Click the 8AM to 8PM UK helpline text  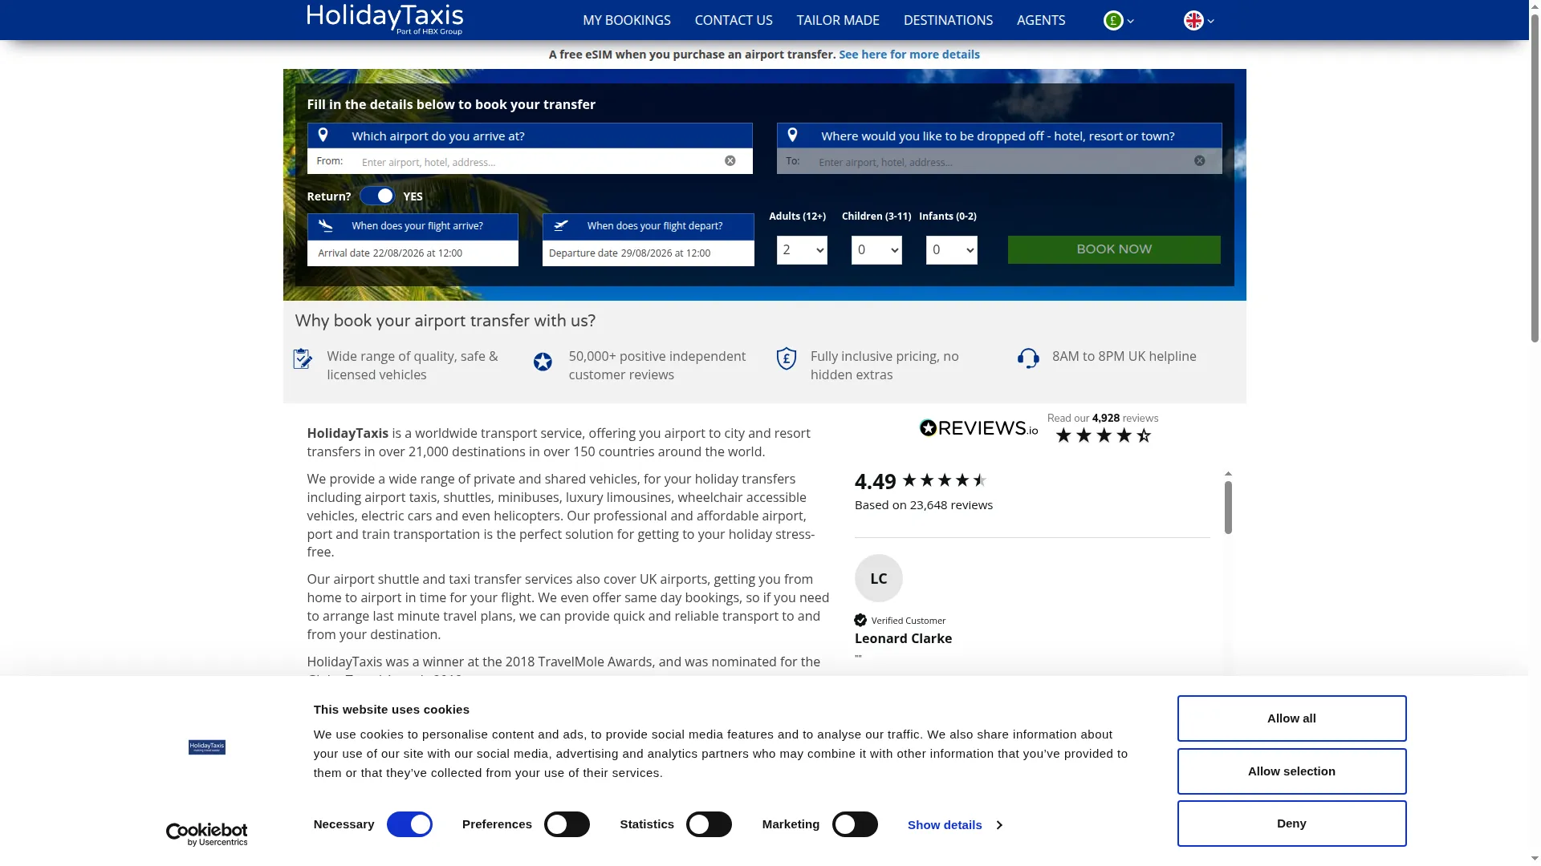coord(1124,356)
